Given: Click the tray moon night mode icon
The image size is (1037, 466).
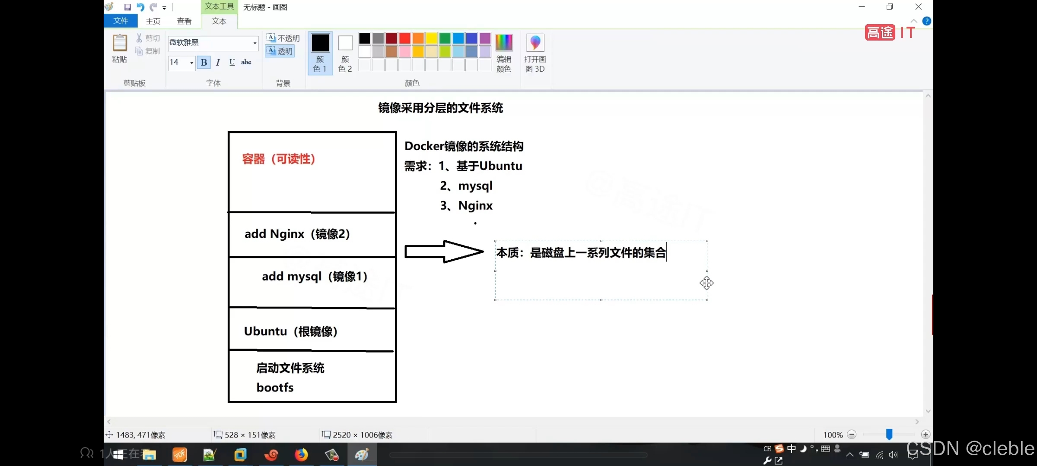Looking at the screenshot, I should click(x=803, y=449).
